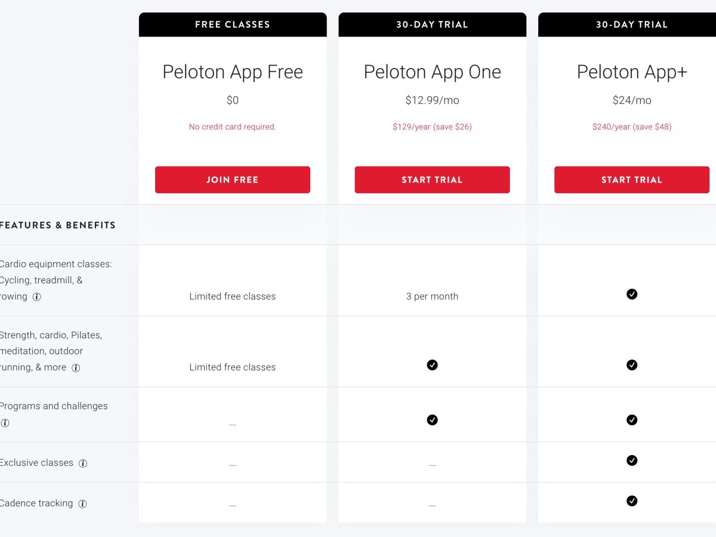
Task: Click App+ checkmark for Programs and challenges
Action: 632,420
